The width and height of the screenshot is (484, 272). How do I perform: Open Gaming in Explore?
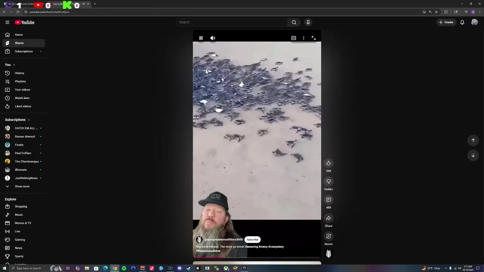coord(24,240)
